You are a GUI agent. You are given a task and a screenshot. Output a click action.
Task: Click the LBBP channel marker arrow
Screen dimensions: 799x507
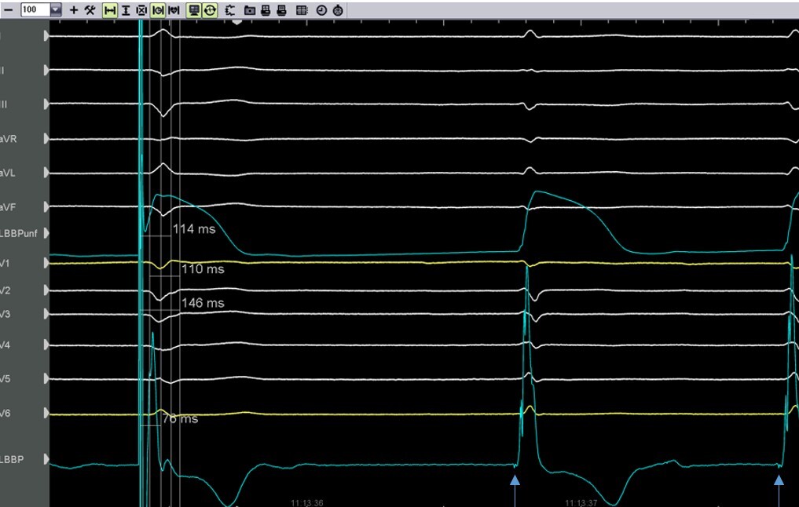tap(46, 459)
